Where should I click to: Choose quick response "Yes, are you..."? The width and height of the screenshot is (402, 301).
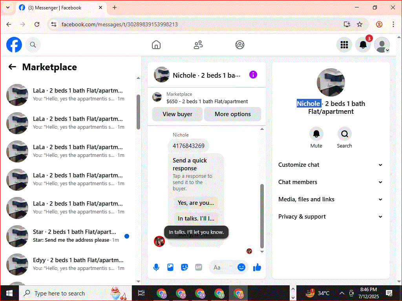point(196,203)
